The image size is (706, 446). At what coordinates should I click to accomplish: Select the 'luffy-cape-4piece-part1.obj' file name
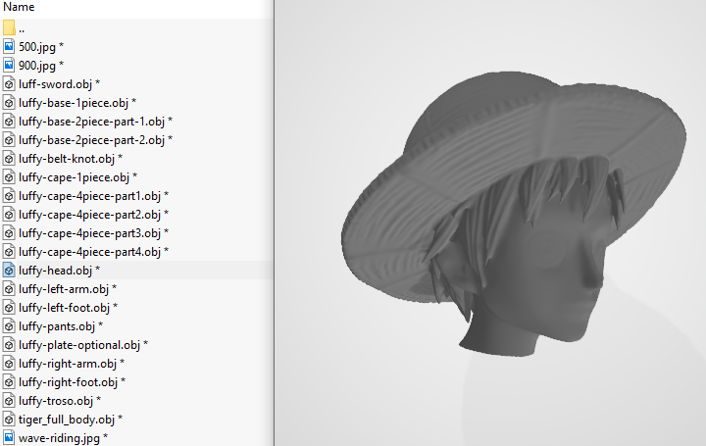(89, 196)
